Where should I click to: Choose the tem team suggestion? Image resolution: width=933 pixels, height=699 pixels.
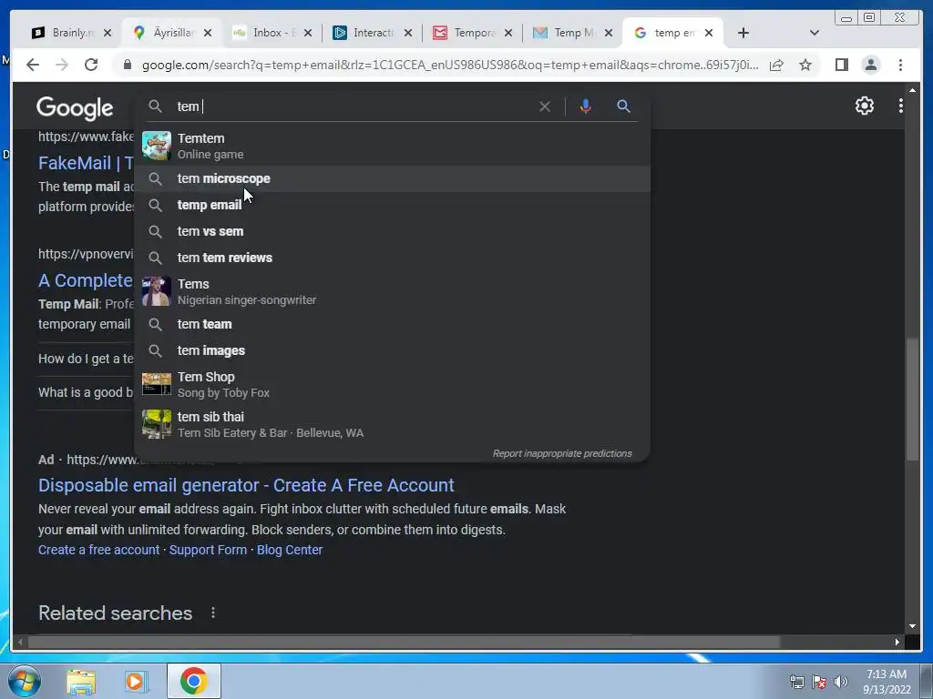pos(392,324)
